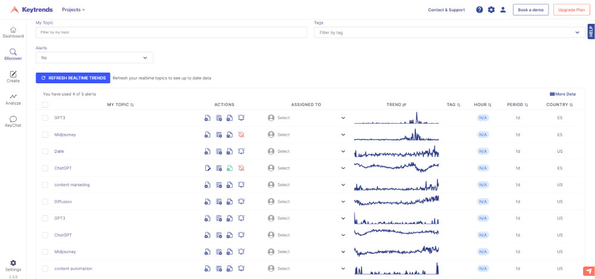Sort the table by My Topic column
595x279 pixels.
(x=120, y=104)
